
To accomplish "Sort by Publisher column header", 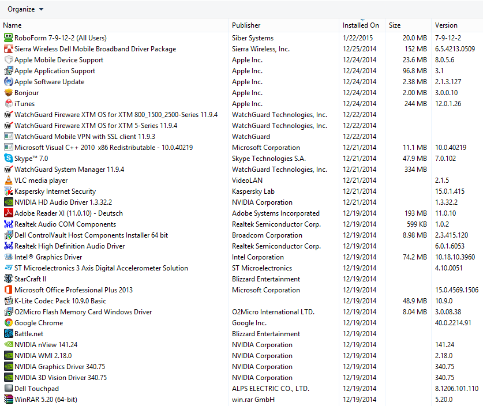I will pyautogui.click(x=246, y=25).
